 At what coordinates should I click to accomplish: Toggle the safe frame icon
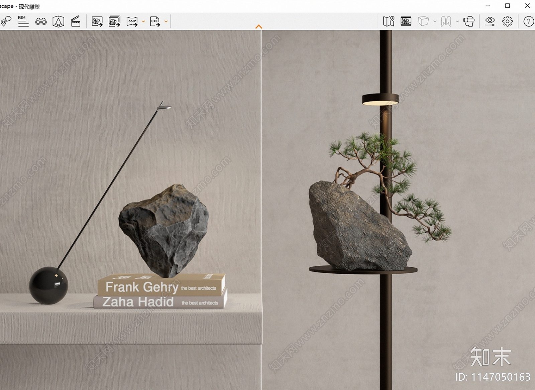pos(58,21)
